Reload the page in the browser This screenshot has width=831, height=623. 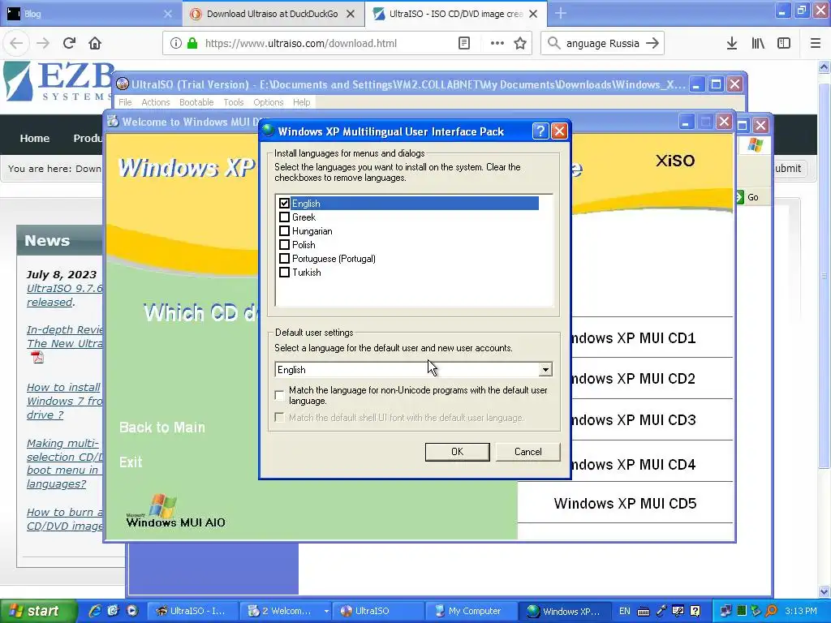tap(69, 44)
